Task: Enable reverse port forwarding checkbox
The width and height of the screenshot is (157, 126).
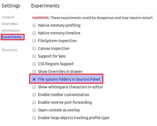Action: (34, 102)
